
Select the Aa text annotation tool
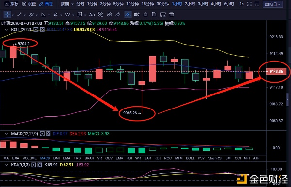click(x=92, y=15)
